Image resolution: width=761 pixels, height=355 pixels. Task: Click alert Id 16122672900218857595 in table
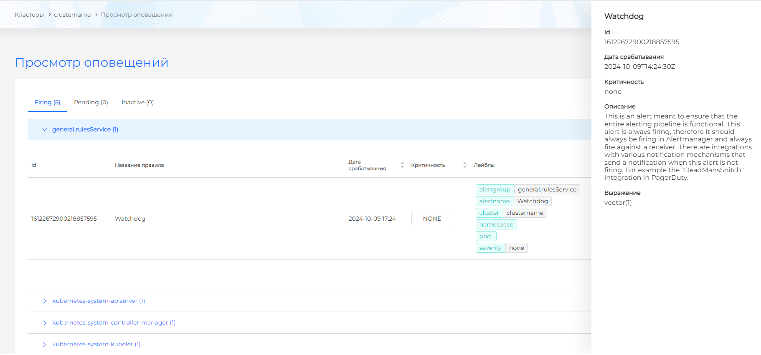coord(64,219)
